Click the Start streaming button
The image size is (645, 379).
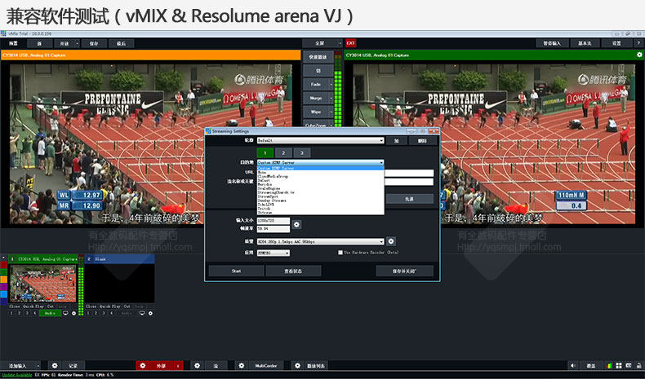(236, 271)
